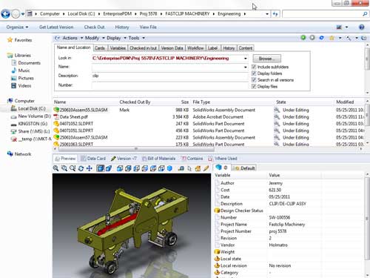Click the Check Out command
Image resolution: width=370 pixels, height=278 pixels.
click(94, 27)
